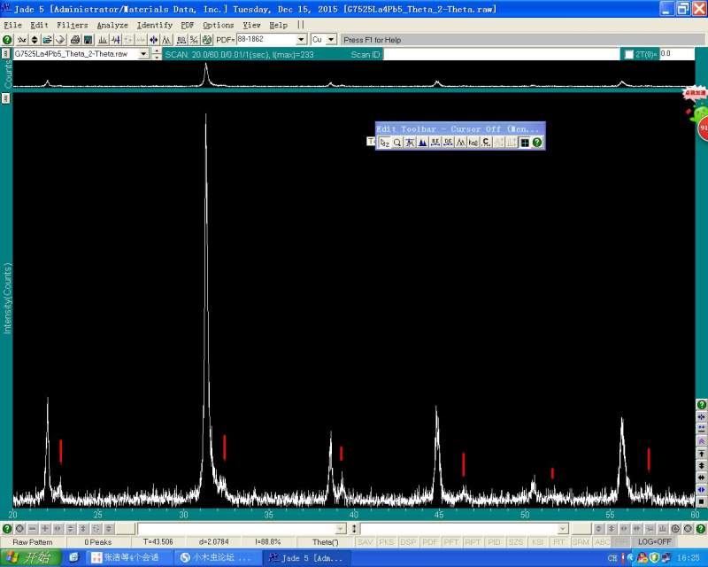Select the zoom magnifier in Edit Toolbar
Image resolution: width=708 pixels, height=567 pixels.
pos(398,143)
